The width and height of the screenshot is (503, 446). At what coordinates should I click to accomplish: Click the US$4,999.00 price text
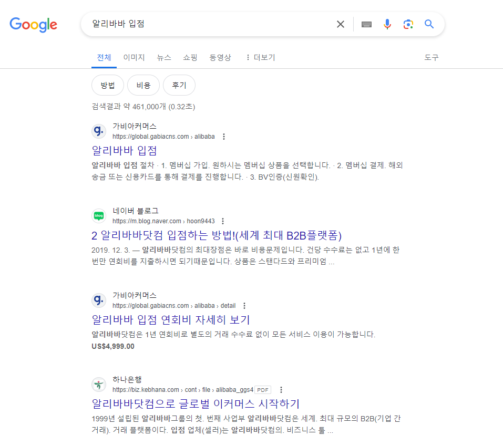coord(113,346)
